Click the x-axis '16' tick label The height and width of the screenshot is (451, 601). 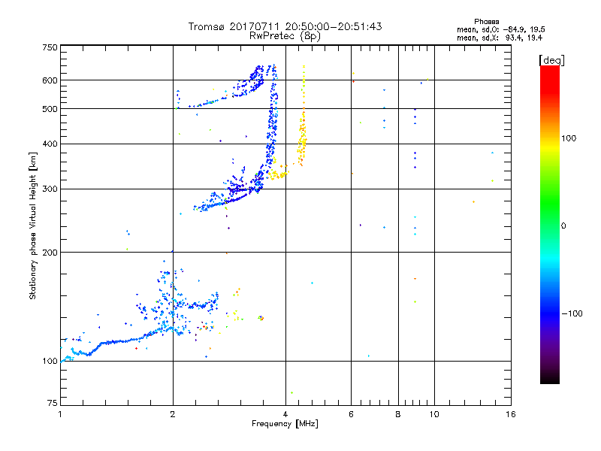coord(511,414)
